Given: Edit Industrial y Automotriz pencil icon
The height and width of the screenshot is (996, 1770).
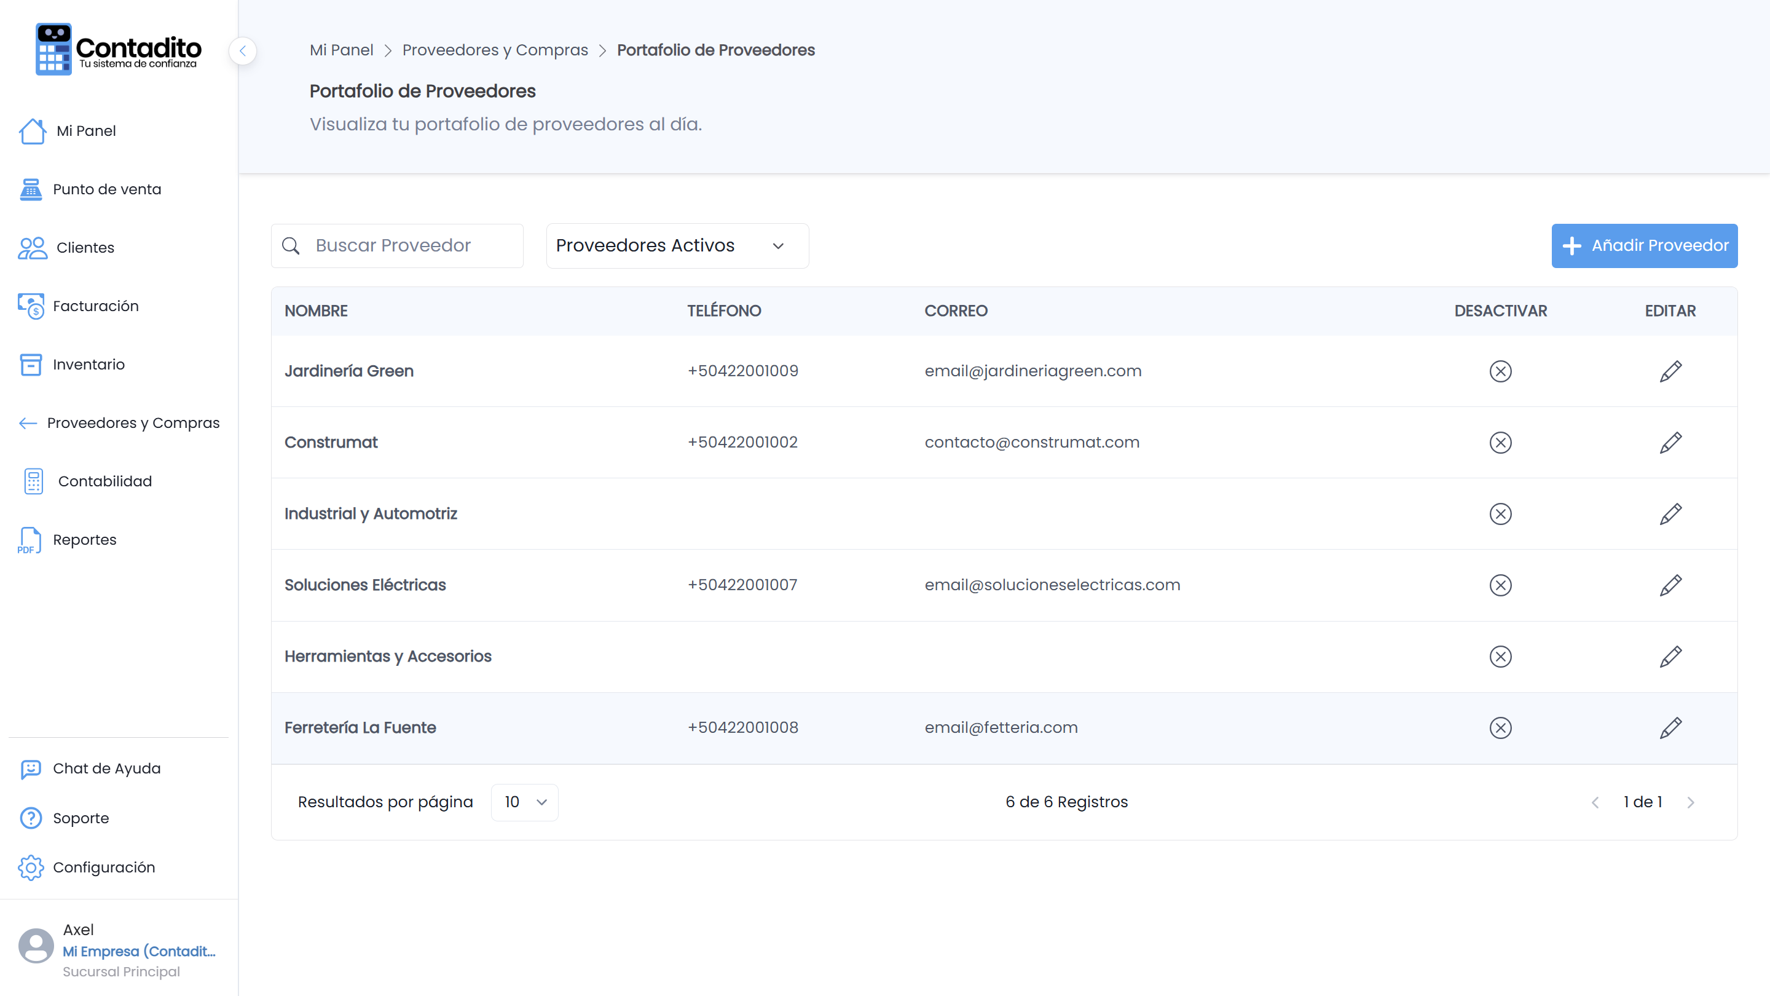Looking at the screenshot, I should pos(1670,513).
